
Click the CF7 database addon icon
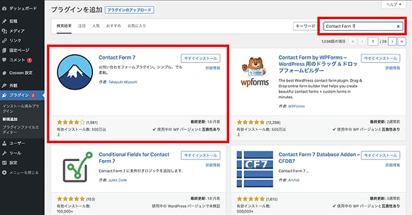pos(255,169)
